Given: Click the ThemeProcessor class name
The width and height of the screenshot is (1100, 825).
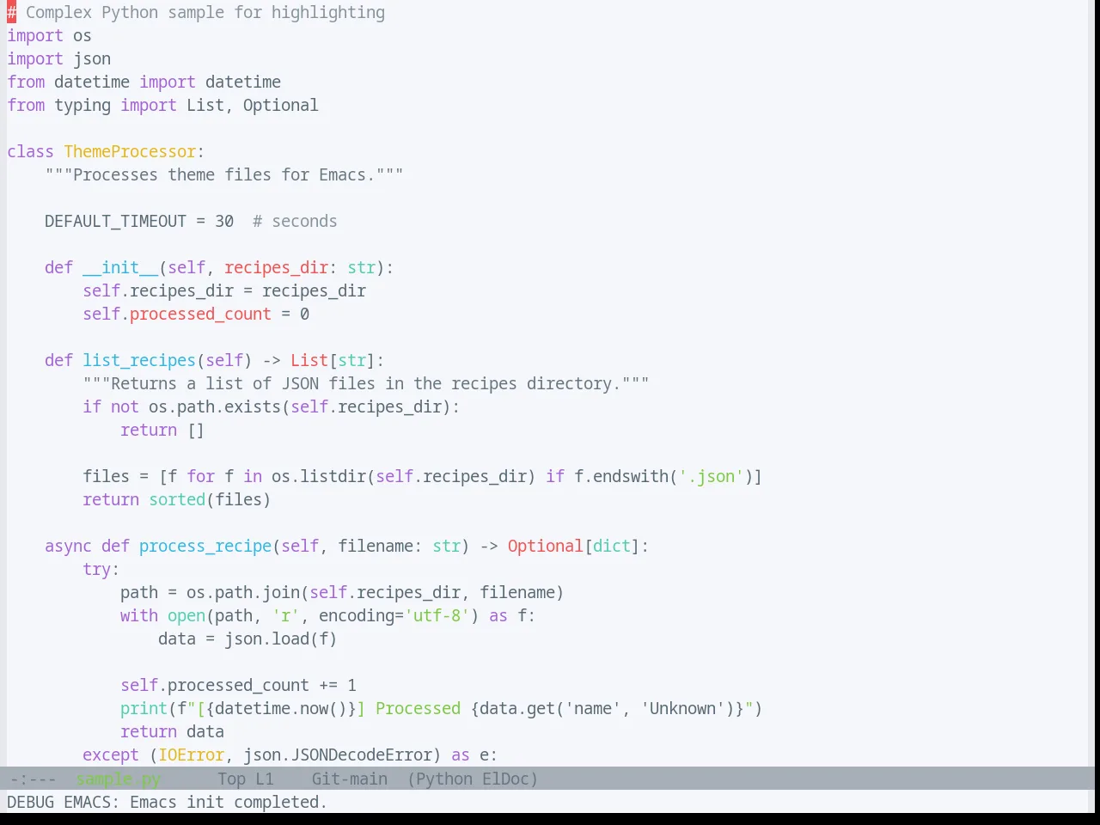Looking at the screenshot, I should click(x=130, y=151).
